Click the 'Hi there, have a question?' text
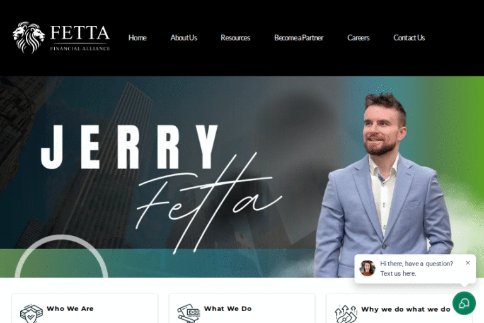484x323 pixels. pos(417,264)
